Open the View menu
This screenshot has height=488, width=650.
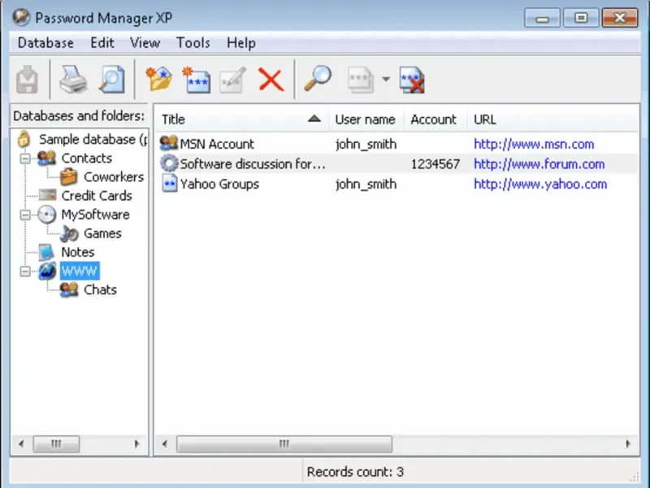point(145,43)
